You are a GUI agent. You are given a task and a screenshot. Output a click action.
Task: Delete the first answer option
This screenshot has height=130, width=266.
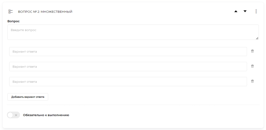(x=252, y=51)
